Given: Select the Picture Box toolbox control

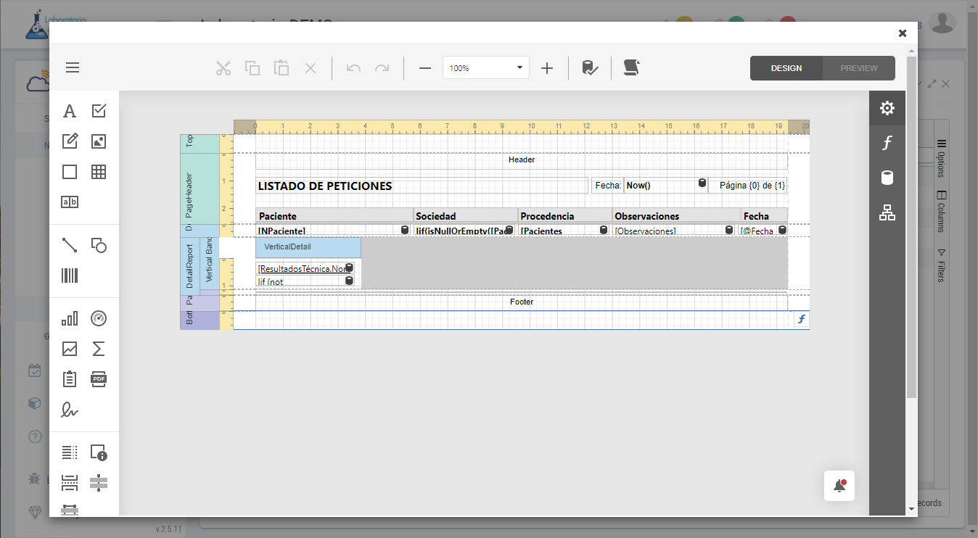Looking at the screenshot, I should coord(99,141).
